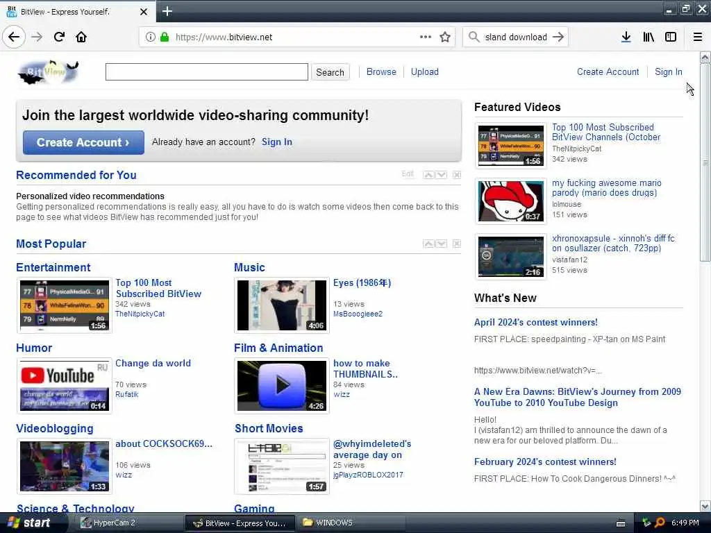Open the Browse page link
The width and height of the screenshot is (711, 533).
(381, 71)
